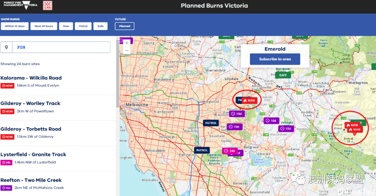Click the postcode search field containing 3128

61,47
